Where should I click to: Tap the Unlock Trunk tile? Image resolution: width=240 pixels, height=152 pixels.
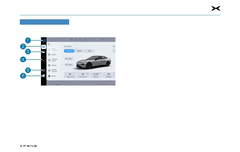point(70,75)
